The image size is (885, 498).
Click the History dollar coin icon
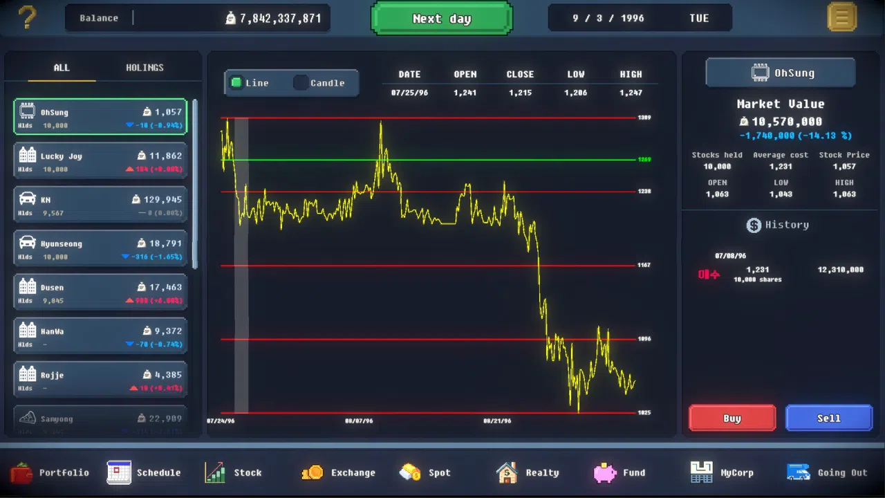(x=754, y=225)
